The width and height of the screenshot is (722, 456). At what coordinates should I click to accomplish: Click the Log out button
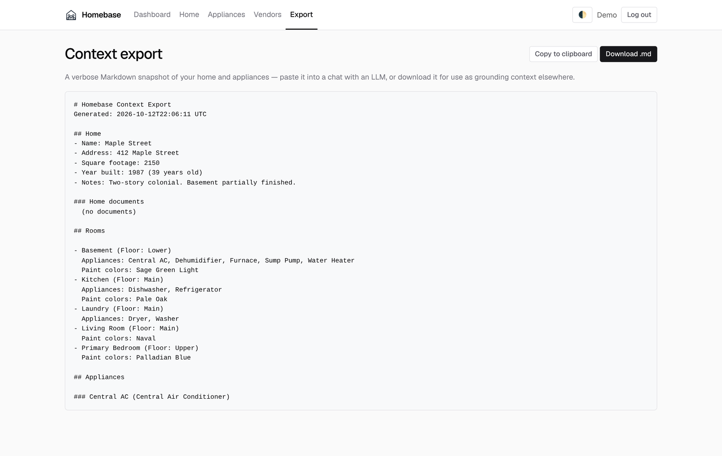tap(639, 15)
